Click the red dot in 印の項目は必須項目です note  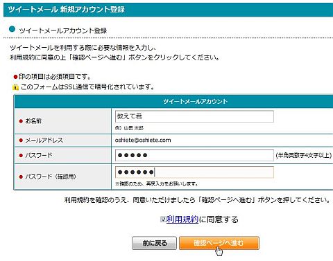15,77
